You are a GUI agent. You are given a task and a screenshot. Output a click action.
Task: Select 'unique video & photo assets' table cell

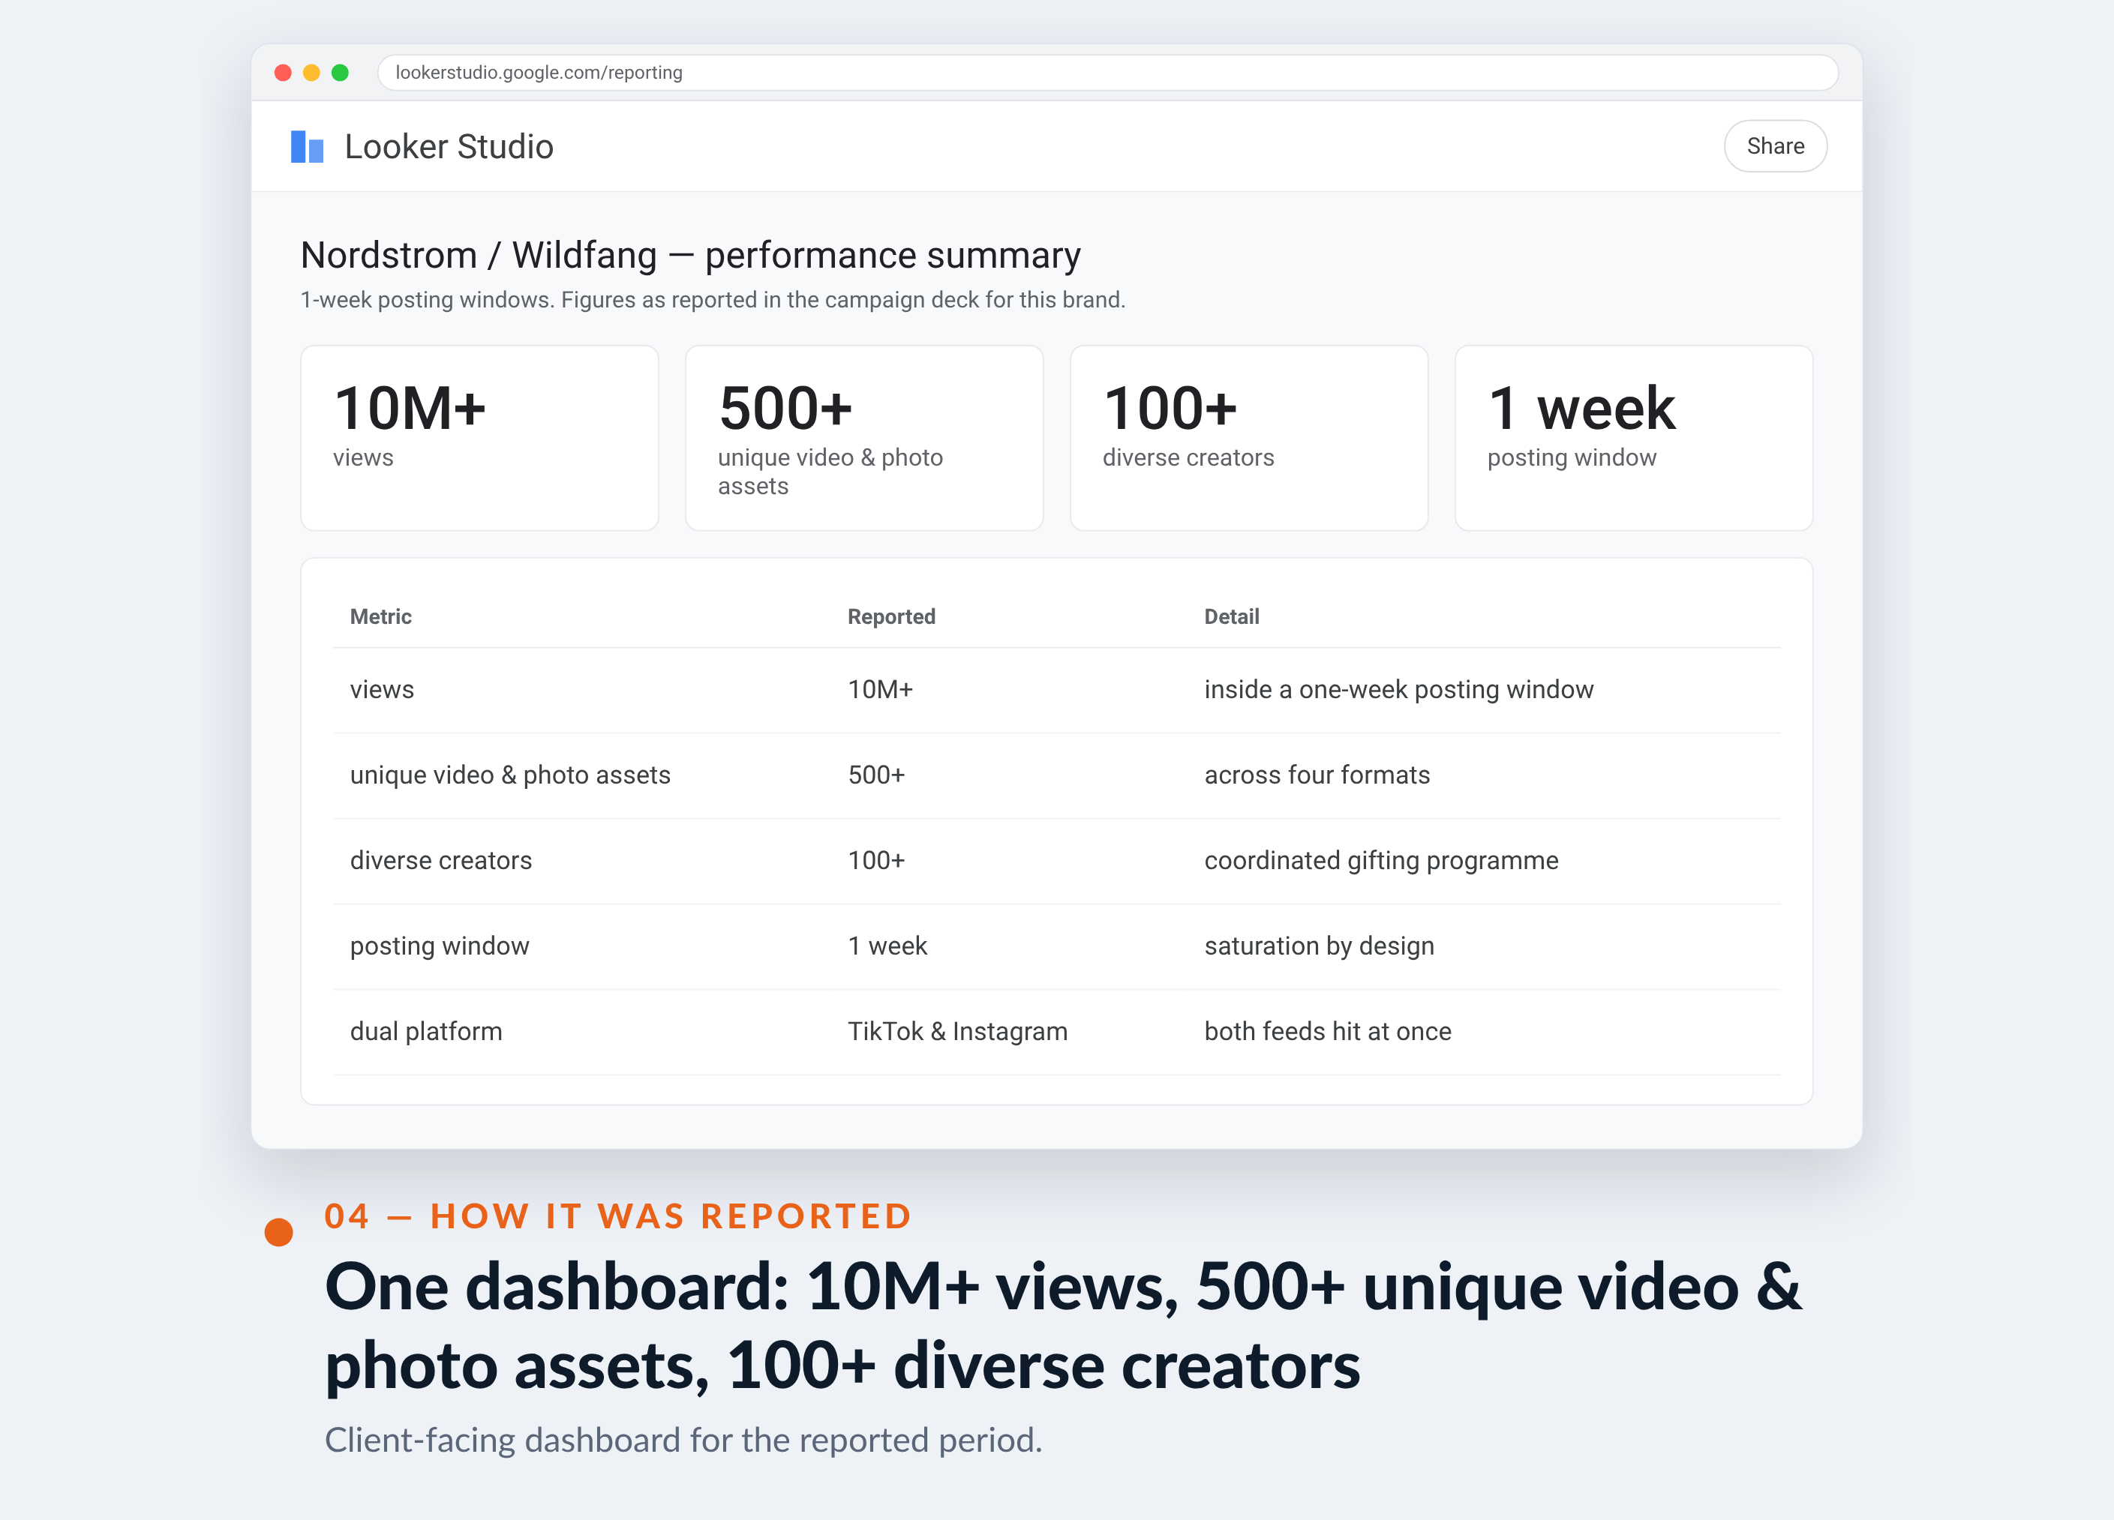pyautogui.click(x=510, y=775)
